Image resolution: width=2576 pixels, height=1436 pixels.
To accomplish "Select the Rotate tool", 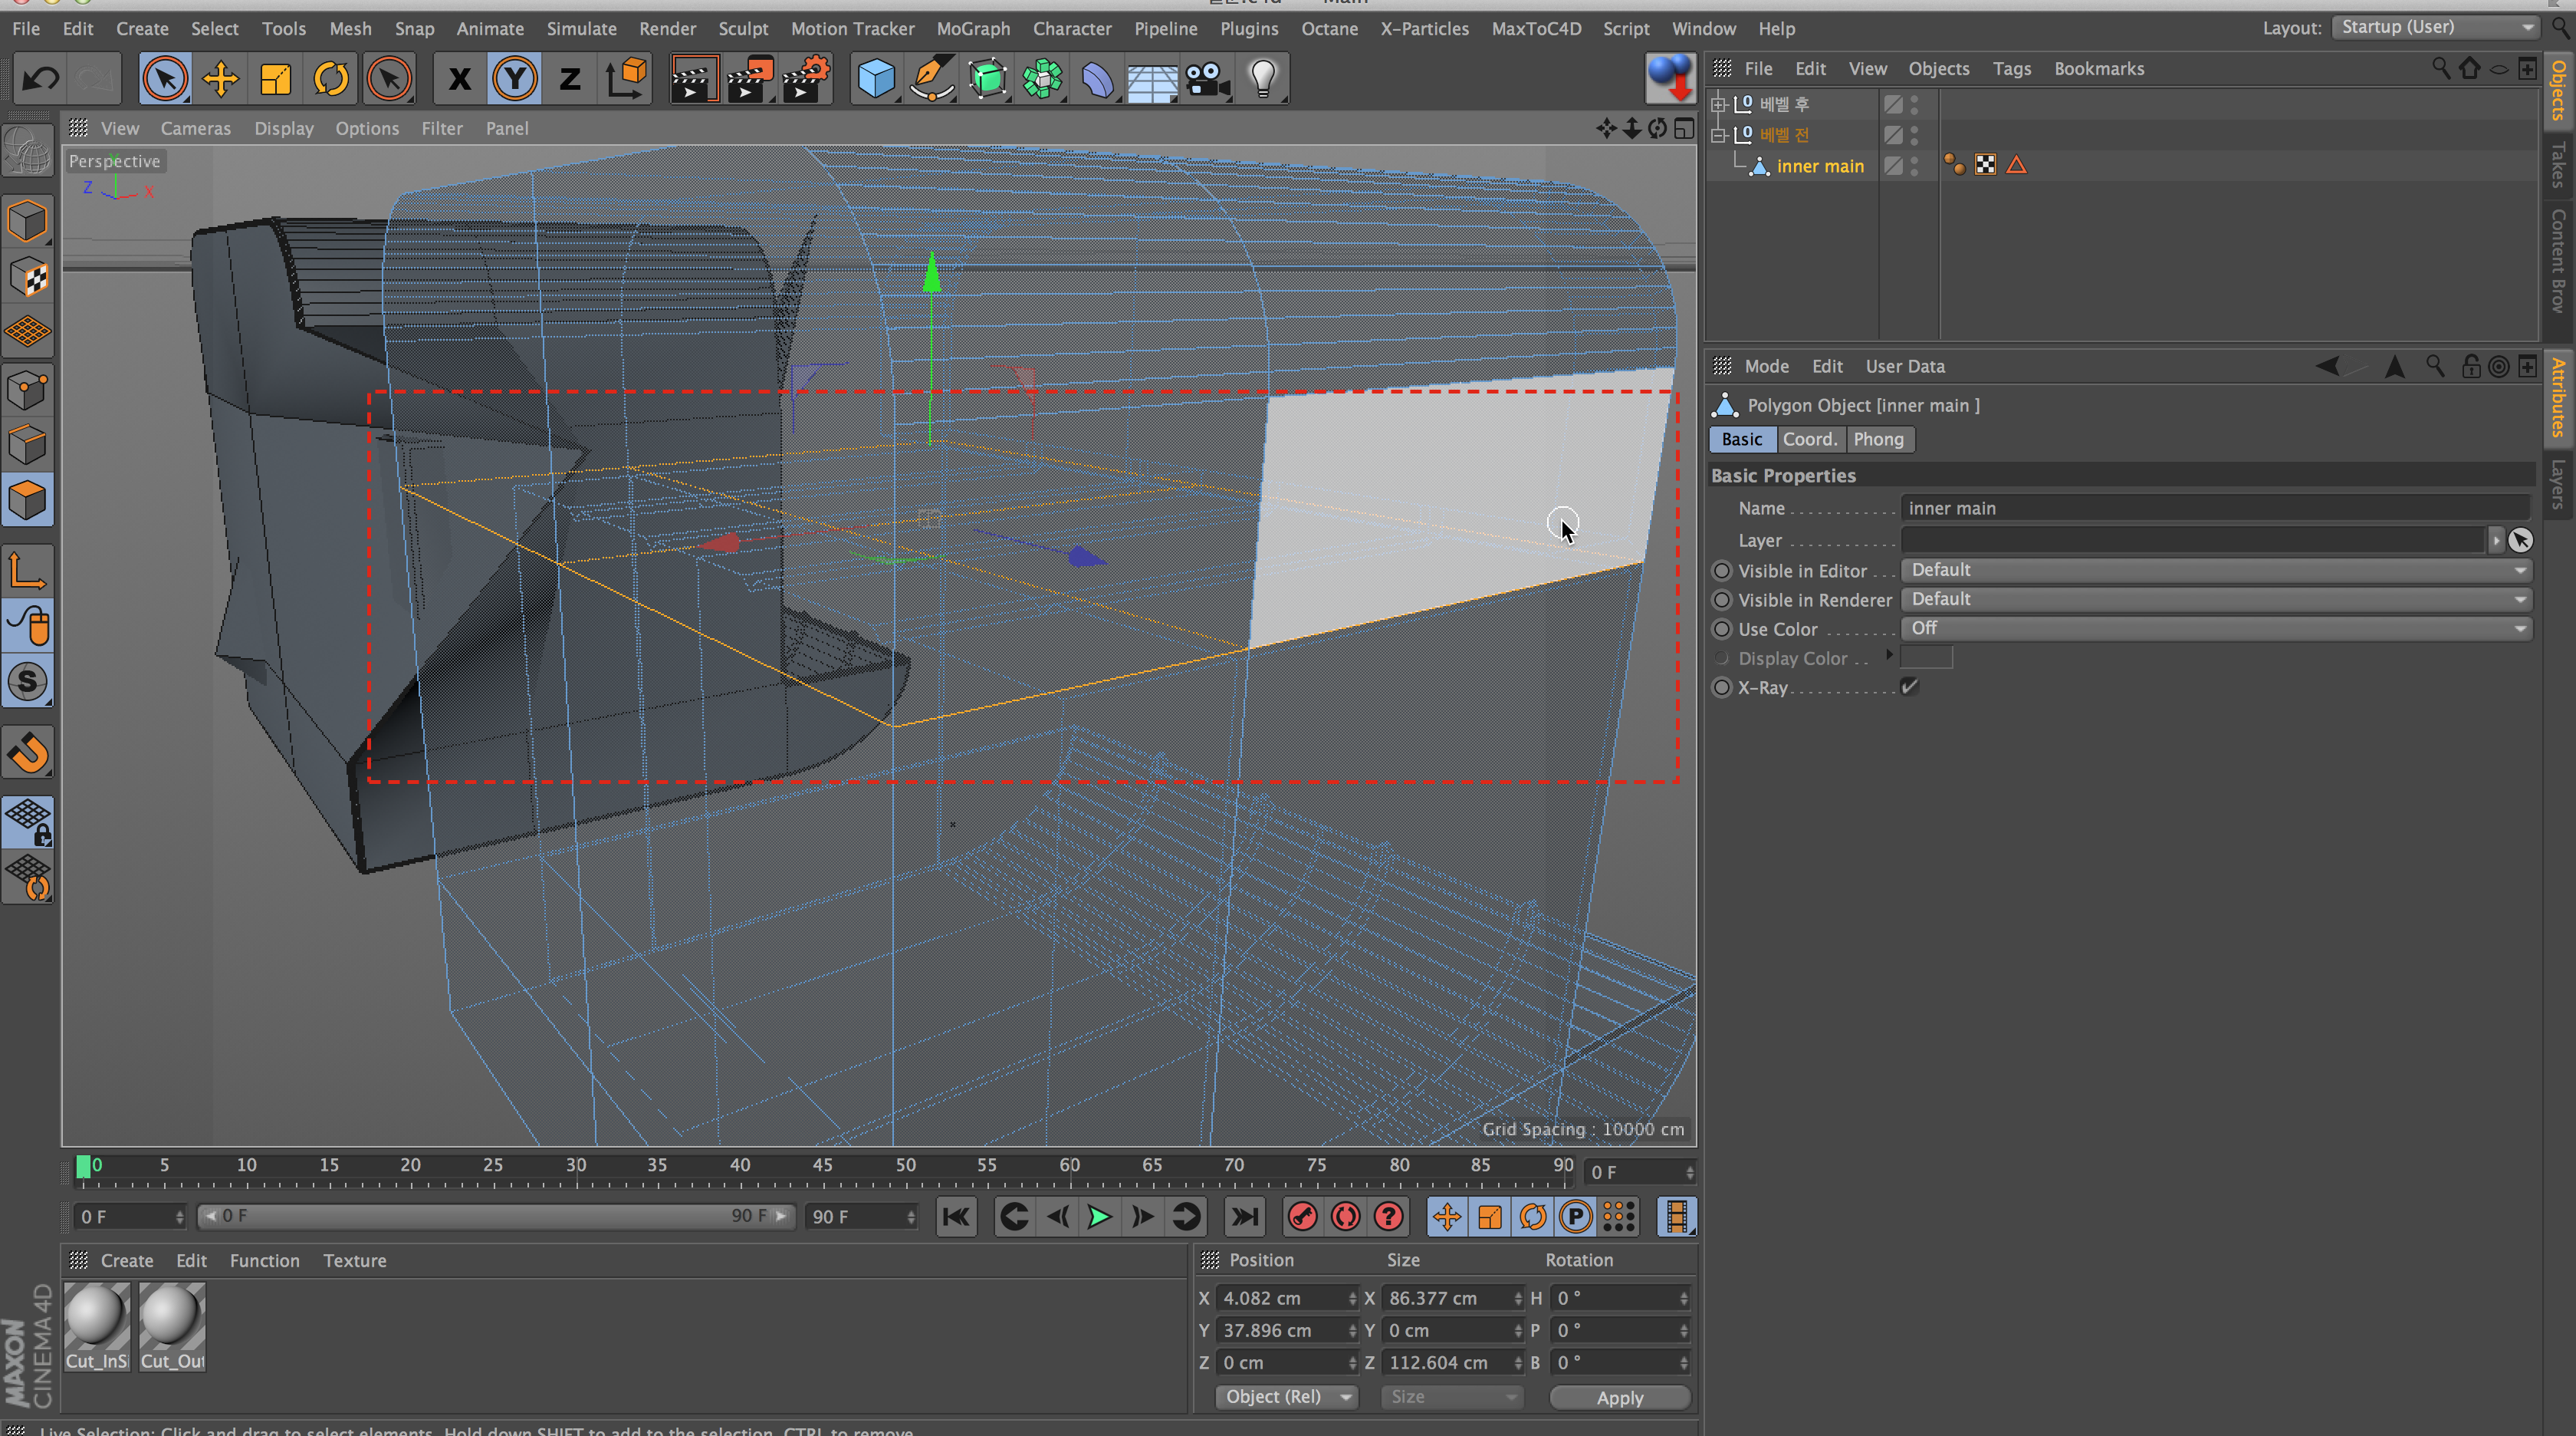I will click(331, 78).
